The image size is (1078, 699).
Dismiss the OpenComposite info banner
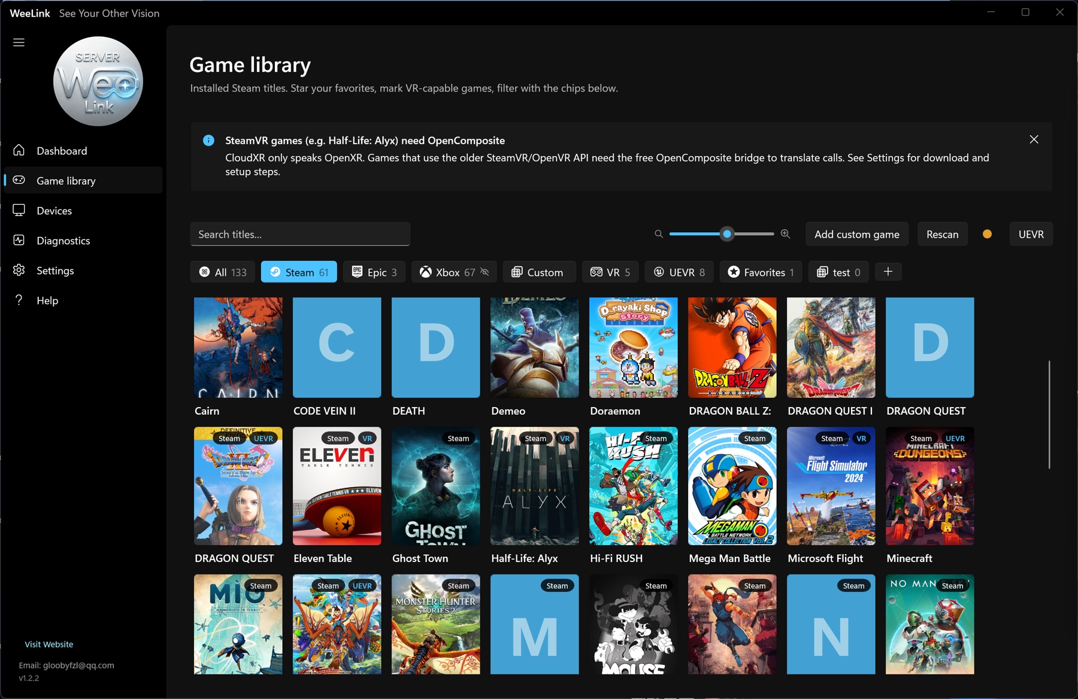click(1034, 139)
